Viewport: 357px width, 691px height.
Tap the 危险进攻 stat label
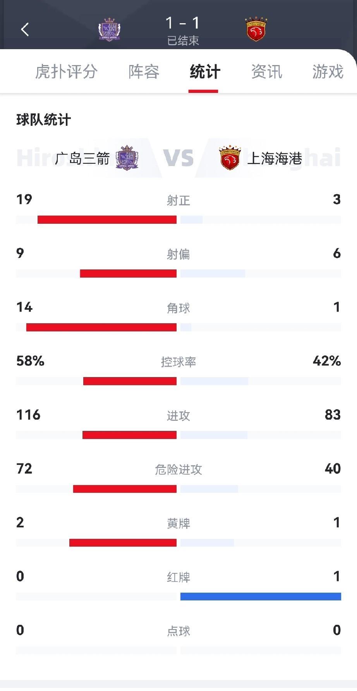coord(178,470)
